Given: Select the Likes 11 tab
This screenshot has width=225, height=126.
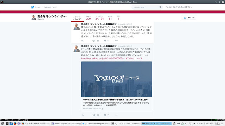Looking at the screenshot, I should click(x=110, y=18).
